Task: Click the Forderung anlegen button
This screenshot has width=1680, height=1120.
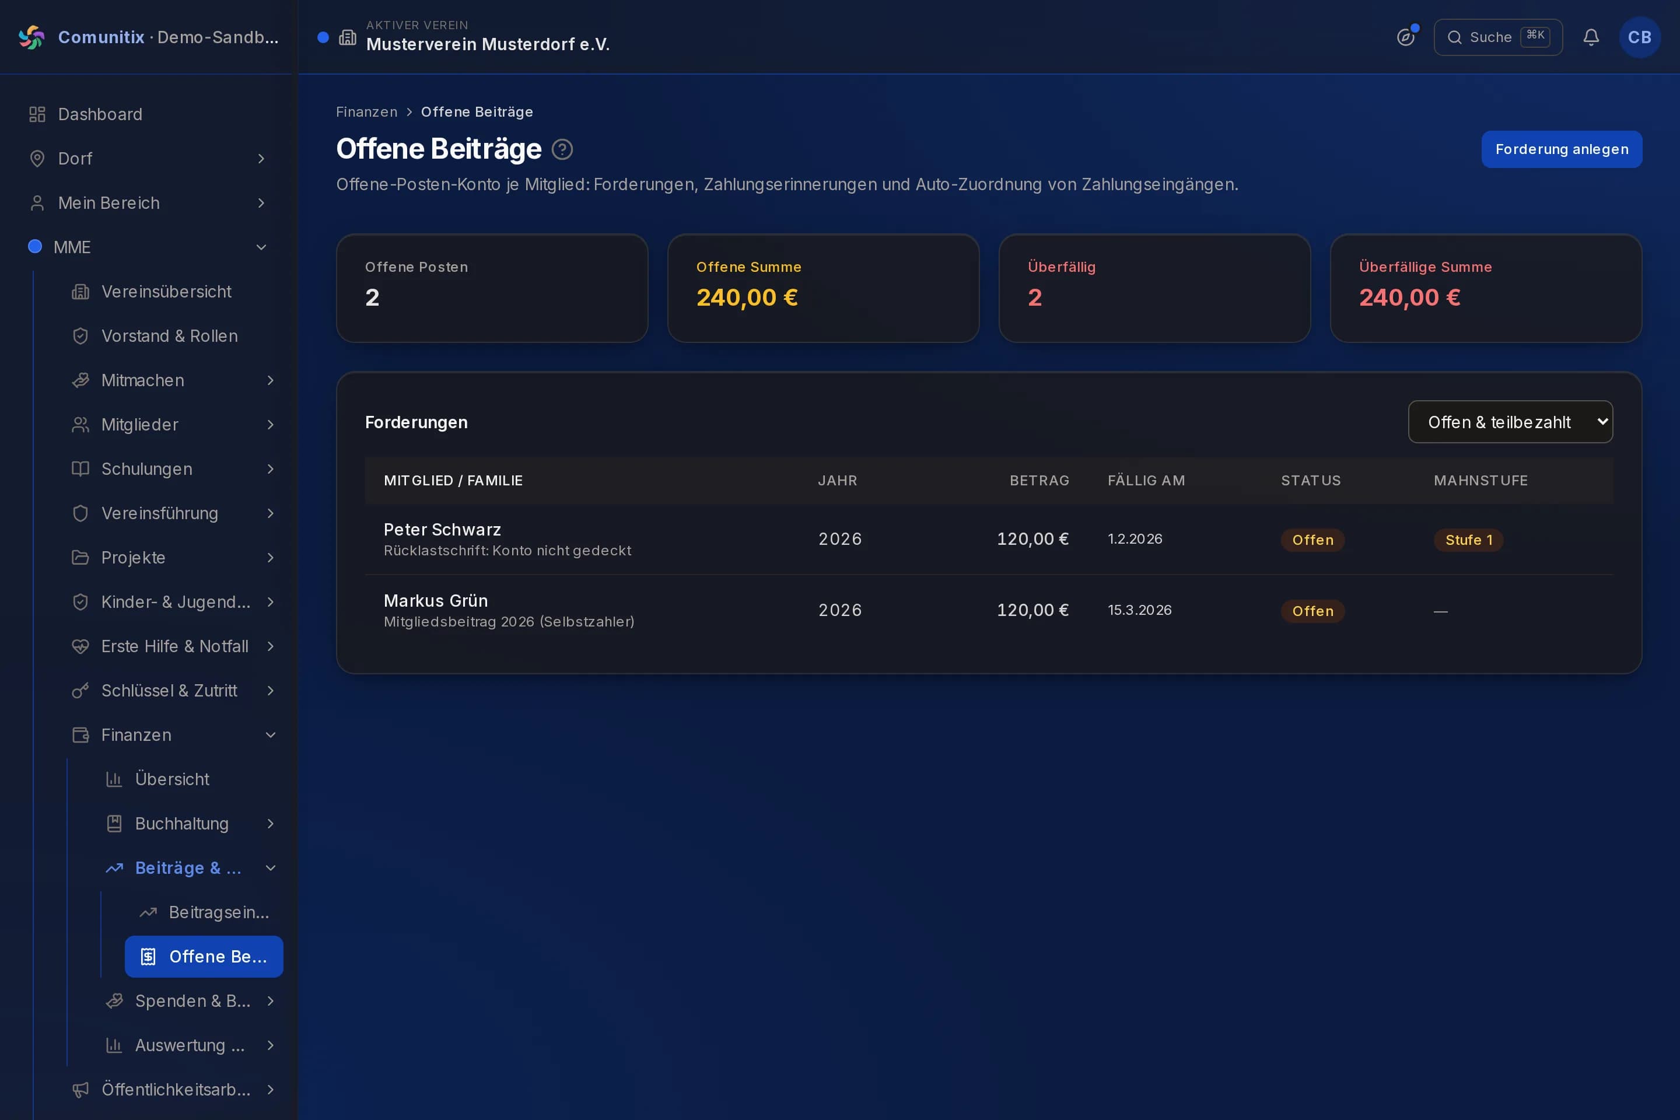Action: tap(1562, 149)
